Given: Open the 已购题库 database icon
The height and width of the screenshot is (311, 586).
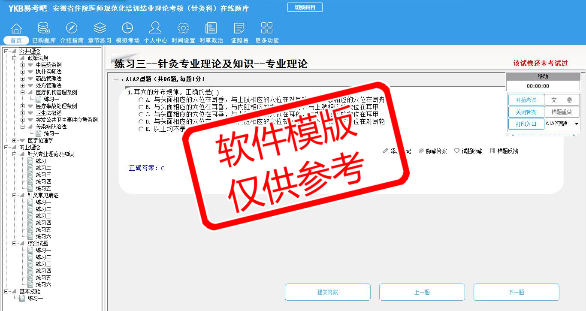Looking at the screenshot, I should point(44,28).
